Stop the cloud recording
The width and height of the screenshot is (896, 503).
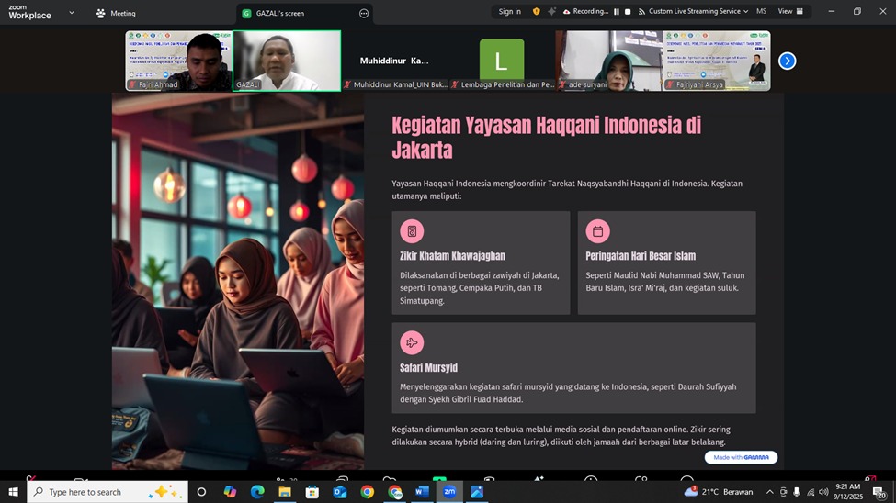[628, 12]
